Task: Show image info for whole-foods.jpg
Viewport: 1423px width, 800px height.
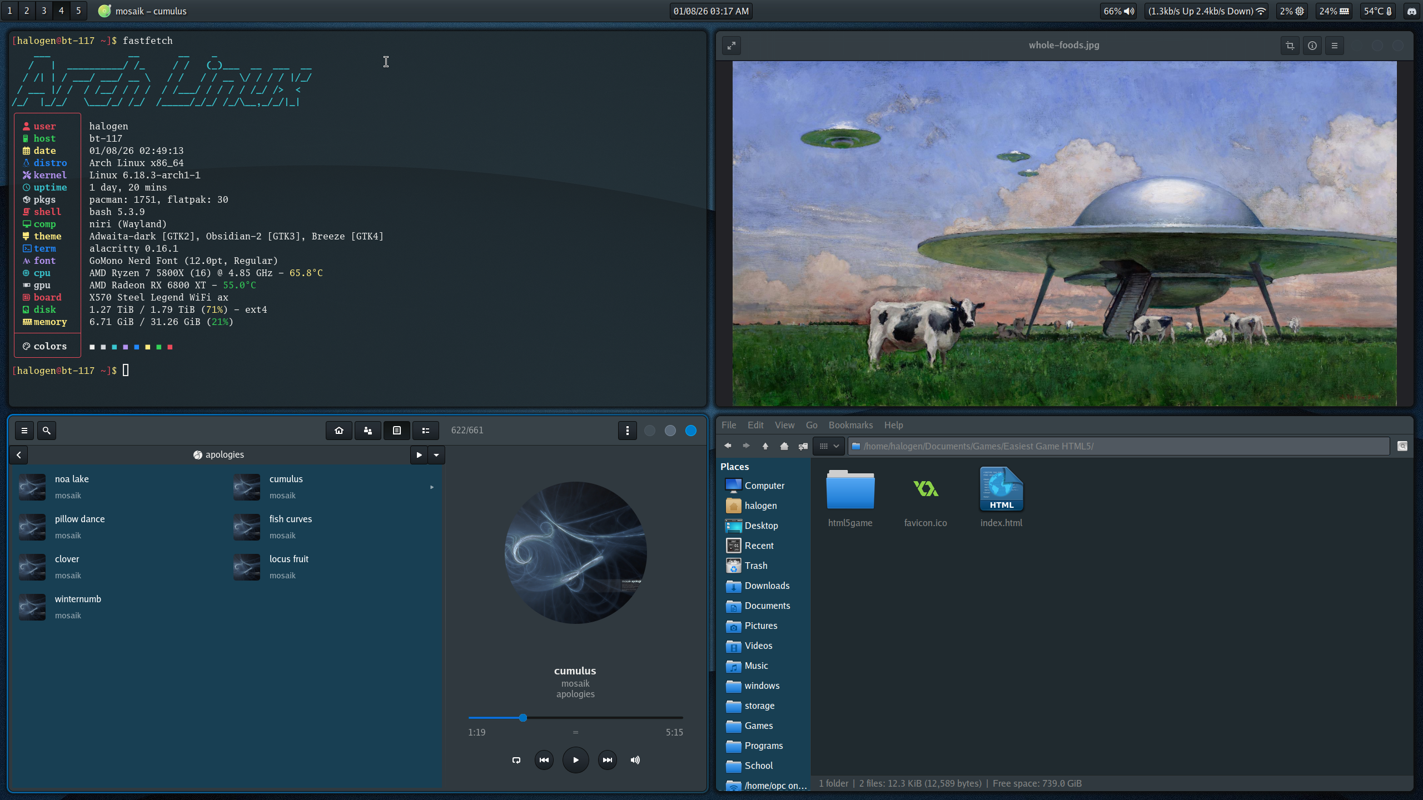Action: (1312, 46)
